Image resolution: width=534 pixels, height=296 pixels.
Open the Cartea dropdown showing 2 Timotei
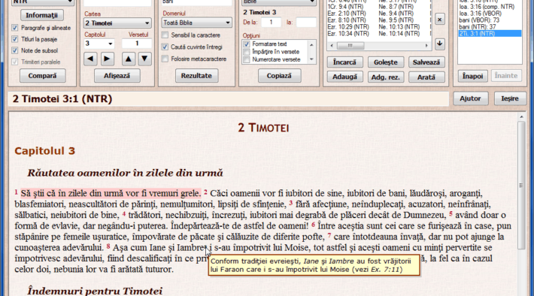pyautogui.click(x=117, y=23)
